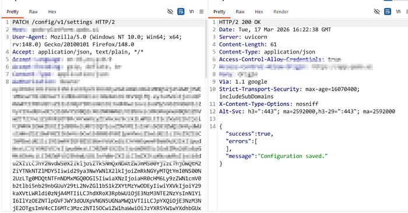Click the Access-Control-Allow-Credentials header
The height and width of the screenshot is (213, 408).
(x=280, y=59)
